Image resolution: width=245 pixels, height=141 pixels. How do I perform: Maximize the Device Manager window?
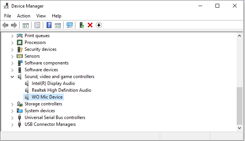(217, 6)
